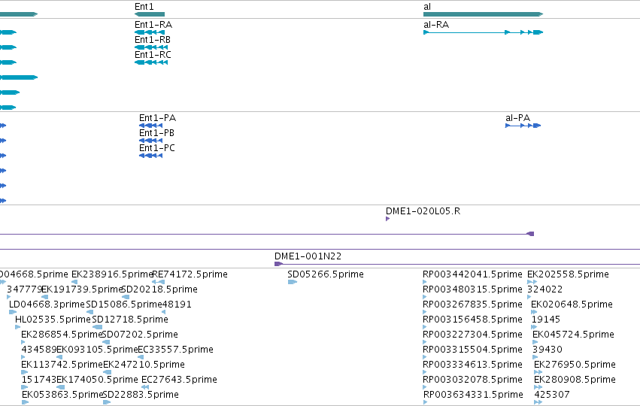640x406 pixels.
Task: Select EST label EK191739.5prime
Action: (x=82, y=289)
